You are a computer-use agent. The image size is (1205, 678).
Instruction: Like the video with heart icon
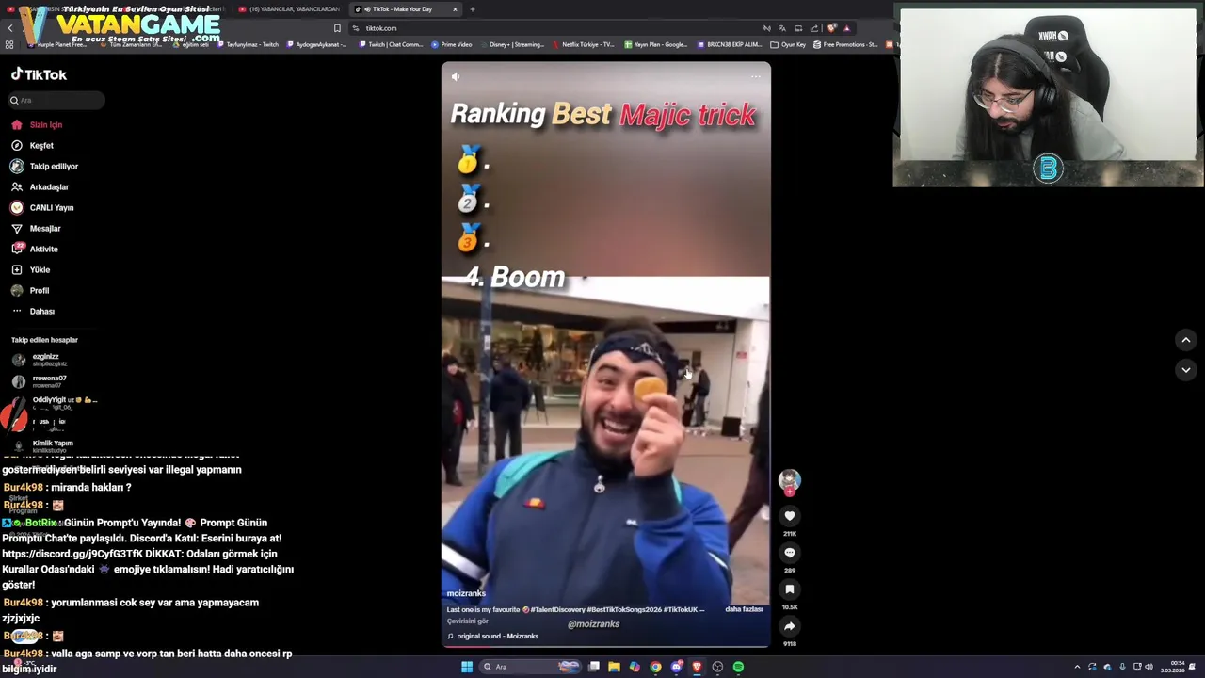pyautogui.click(x=790, y=516)
